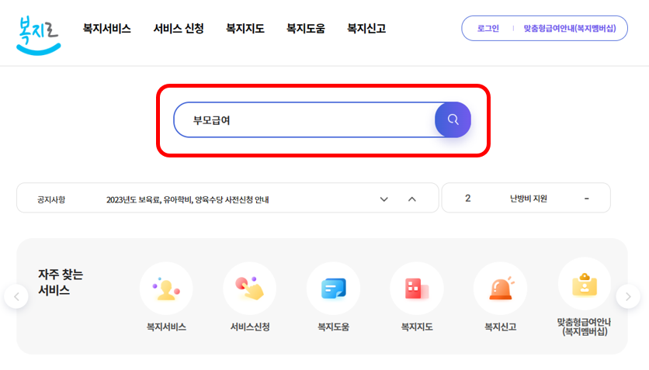
Task: Open the 복지지도 building icon
Action: tap(417, 289)
